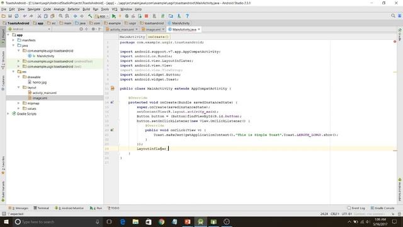Screen dimensions: 403x227
Task: Open the Event Log panel
Action: click(x=356, y=208)
